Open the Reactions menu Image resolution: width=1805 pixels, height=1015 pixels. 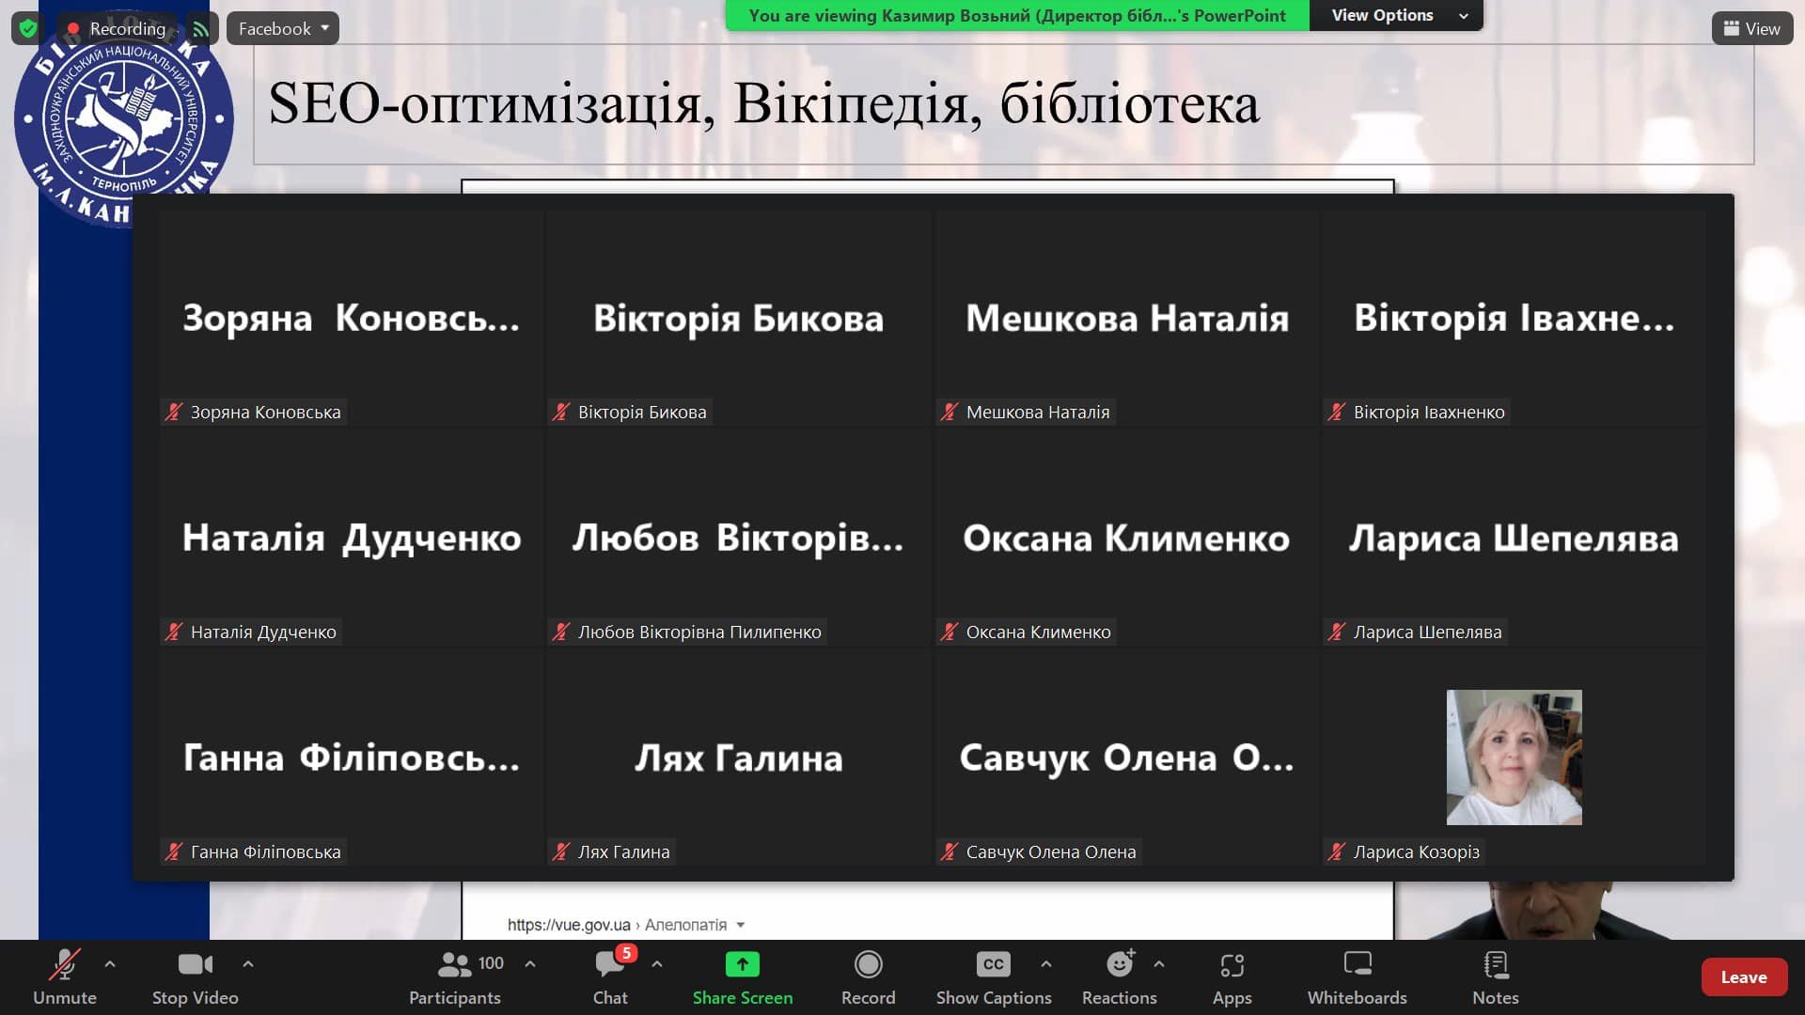[1119, 977]
